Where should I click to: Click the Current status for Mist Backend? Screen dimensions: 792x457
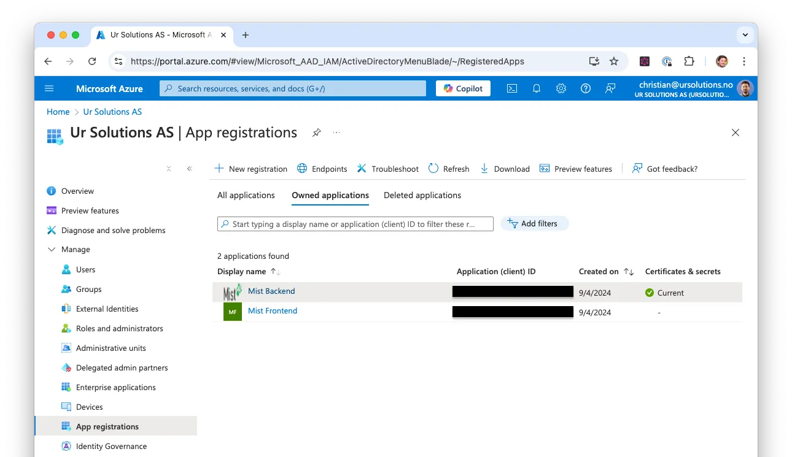[664, 293]
